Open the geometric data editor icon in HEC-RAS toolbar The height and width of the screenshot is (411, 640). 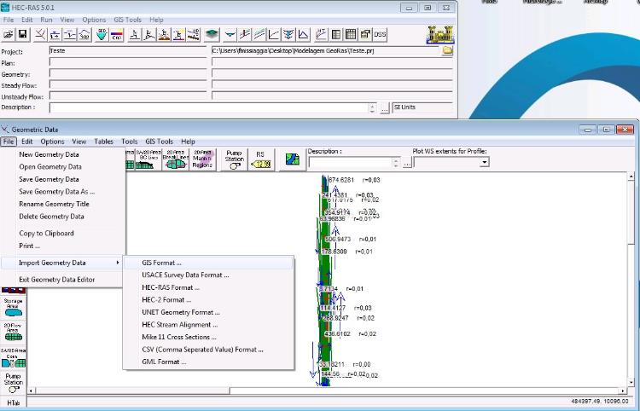(x=40, y=35)
